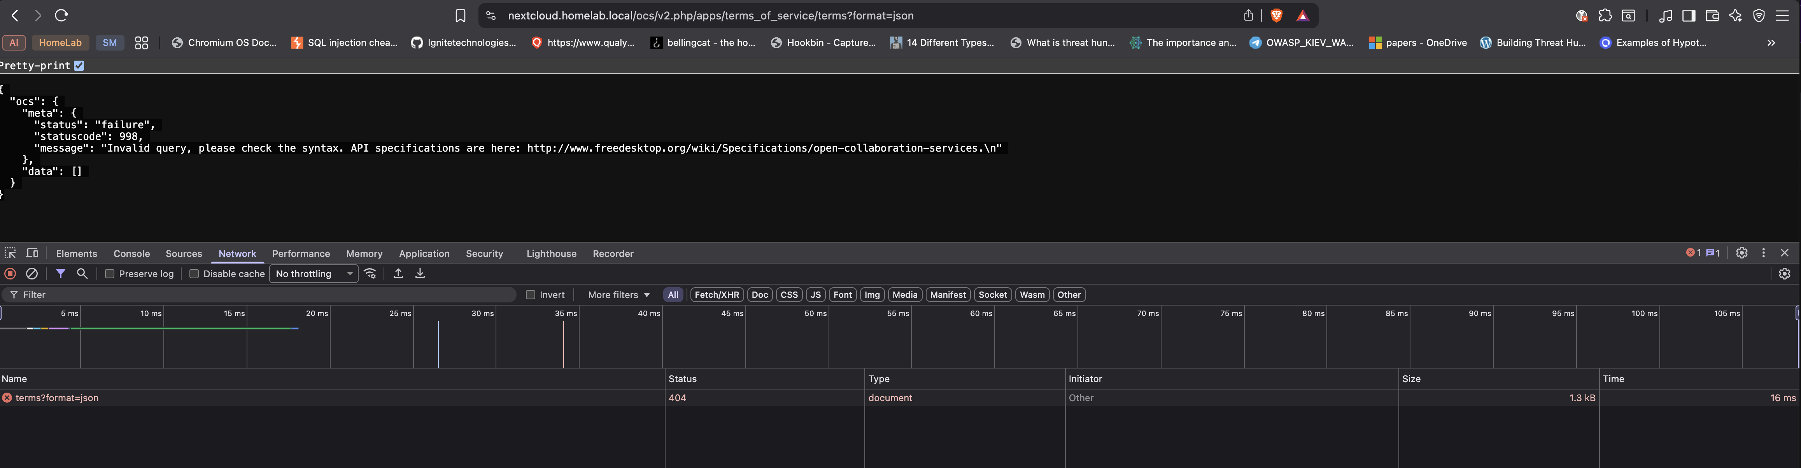Toggle the device toolbar icon

point(32,253)
